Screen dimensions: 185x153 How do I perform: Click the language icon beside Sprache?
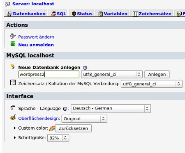tap(13, 107)
